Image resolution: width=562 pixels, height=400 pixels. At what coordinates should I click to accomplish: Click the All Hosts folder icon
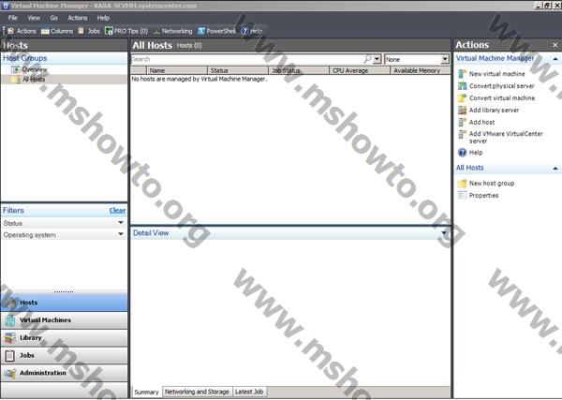[x=15, y=80]
